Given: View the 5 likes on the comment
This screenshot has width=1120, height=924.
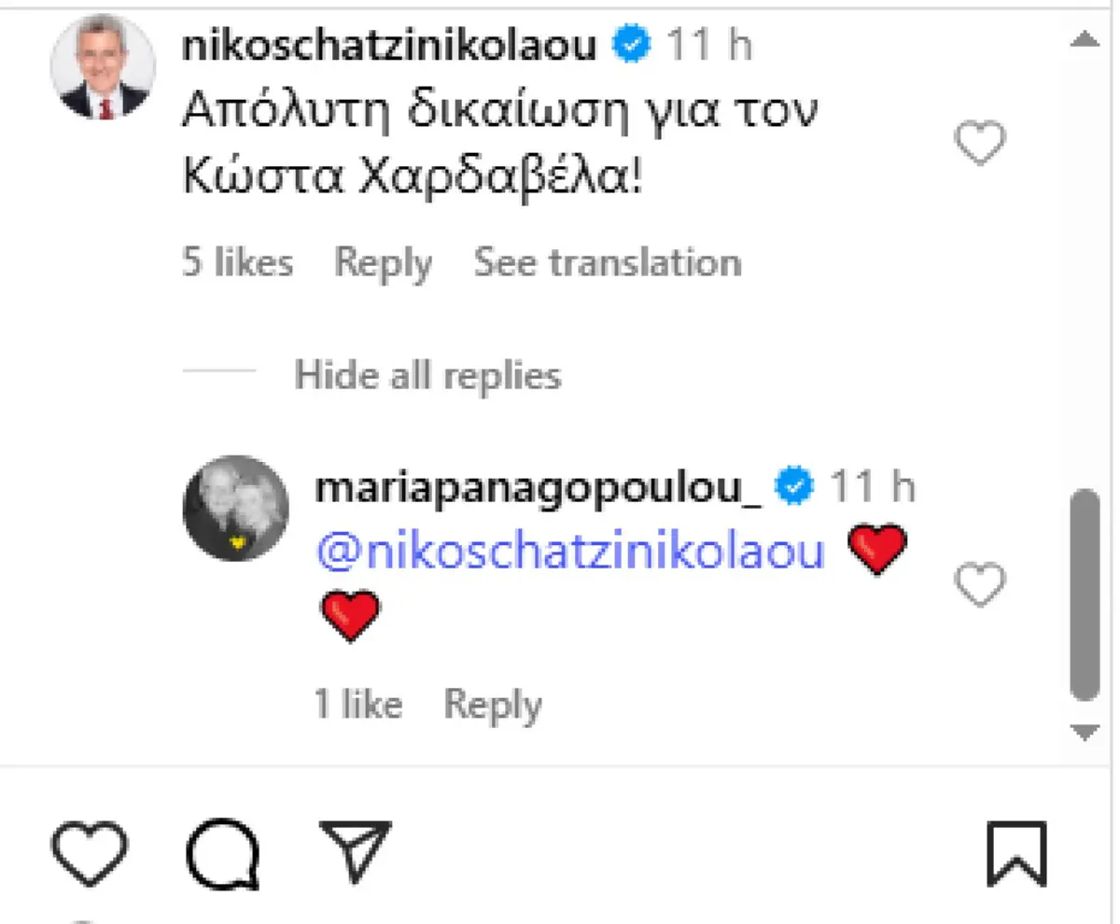Looking at the screenshot, I should tap(237, 263).
